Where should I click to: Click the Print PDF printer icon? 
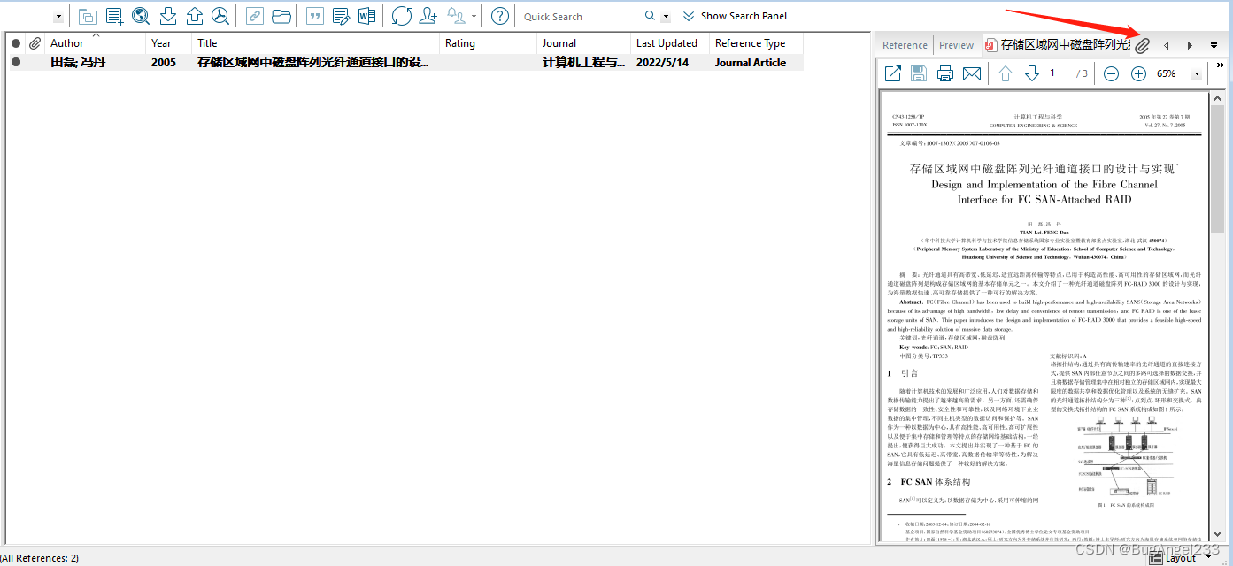945,73
